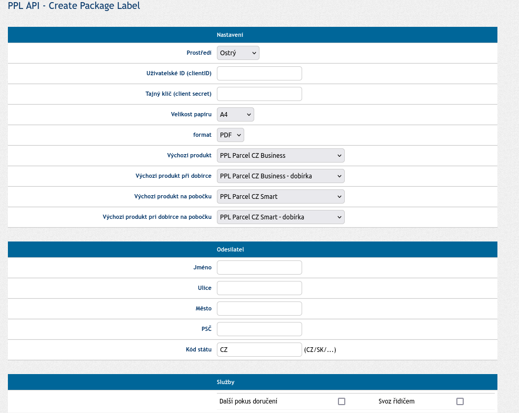Click the Služby section header
The image size is (519, 413).
tap(226, 382)
